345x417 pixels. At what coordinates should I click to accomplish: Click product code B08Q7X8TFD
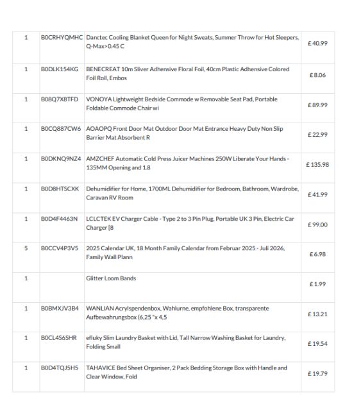pyautogui.click(x=60, y=99)
